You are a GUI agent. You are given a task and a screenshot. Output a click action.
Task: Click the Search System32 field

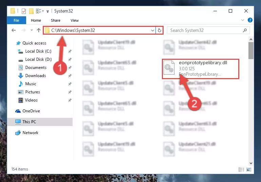tap(208, 30)
